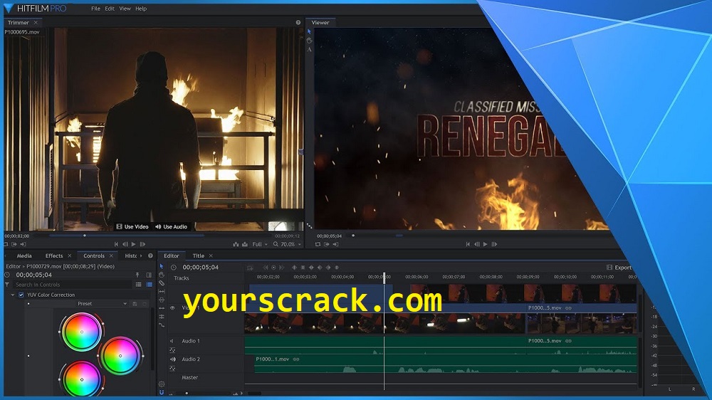
Task: Click Viewer loop playback icon
Action: [318, 244]
